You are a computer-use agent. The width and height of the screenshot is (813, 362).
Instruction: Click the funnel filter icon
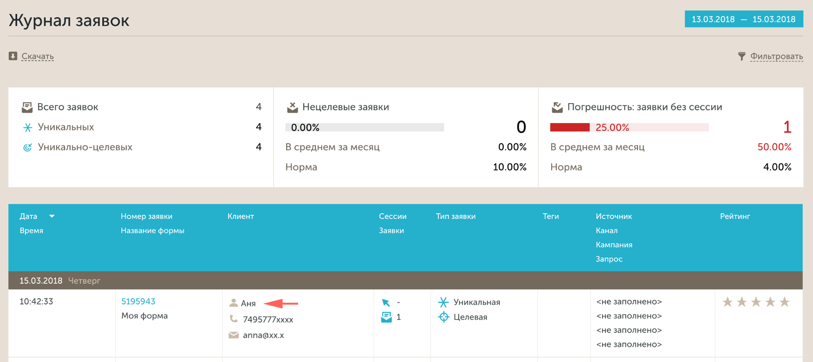pyautogui.click(x=741, y=56)
